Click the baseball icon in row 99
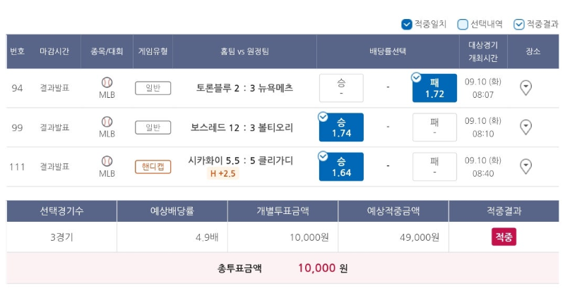Screen dimensions: 565x288 pos(107,122)
